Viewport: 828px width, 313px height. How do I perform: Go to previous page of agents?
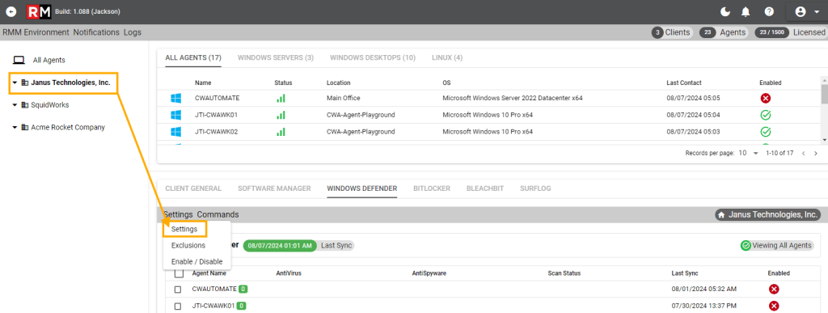pyautogui.click(x=804, y=153)
